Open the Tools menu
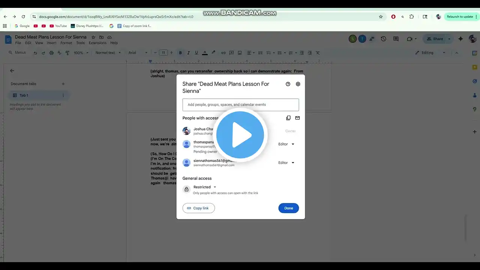The width and height of the screenshot is (480, 270). (x=80, y=43)
